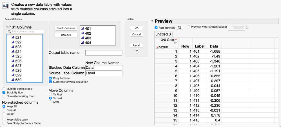Uncheck Copy formula

(50, 78)
